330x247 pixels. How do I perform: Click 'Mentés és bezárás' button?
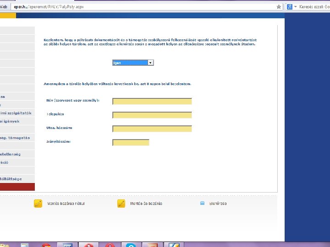pyautogui.click(x=140, y=204)
